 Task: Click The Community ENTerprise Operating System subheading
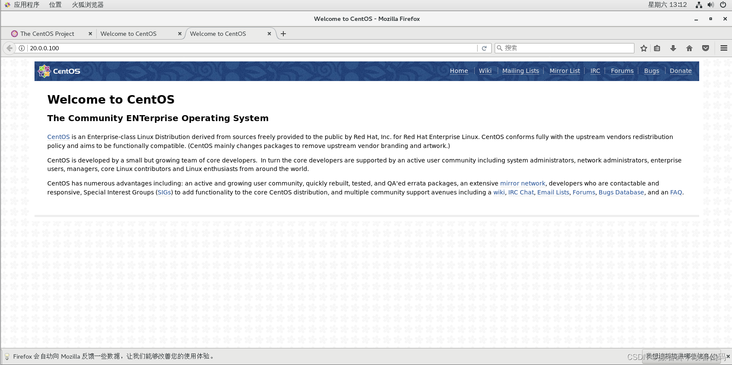(158, 118)
